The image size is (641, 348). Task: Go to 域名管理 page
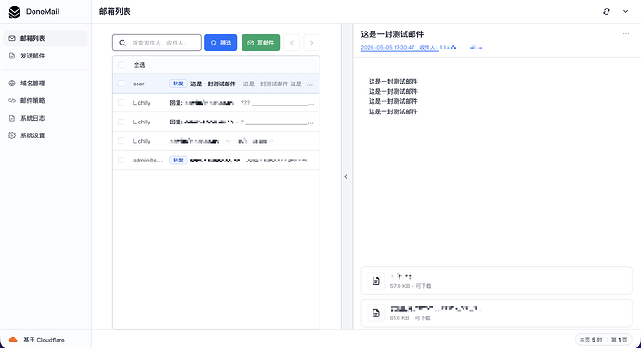click(x=46, y=84)
